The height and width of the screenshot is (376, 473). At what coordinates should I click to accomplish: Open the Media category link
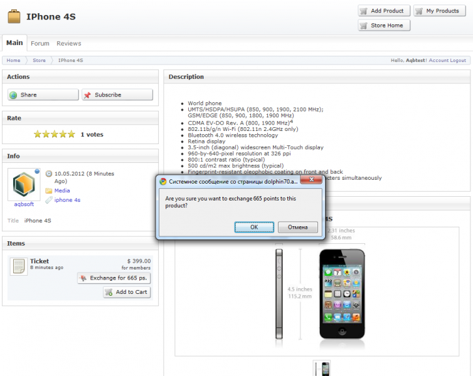[x=62, y=191]
